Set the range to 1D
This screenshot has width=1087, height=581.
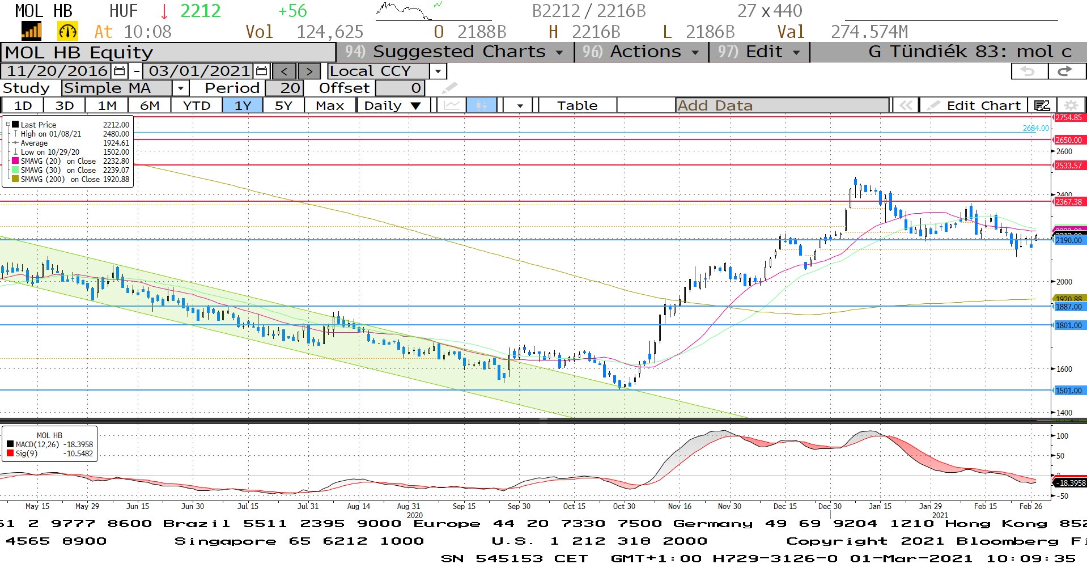pos(23,105)
